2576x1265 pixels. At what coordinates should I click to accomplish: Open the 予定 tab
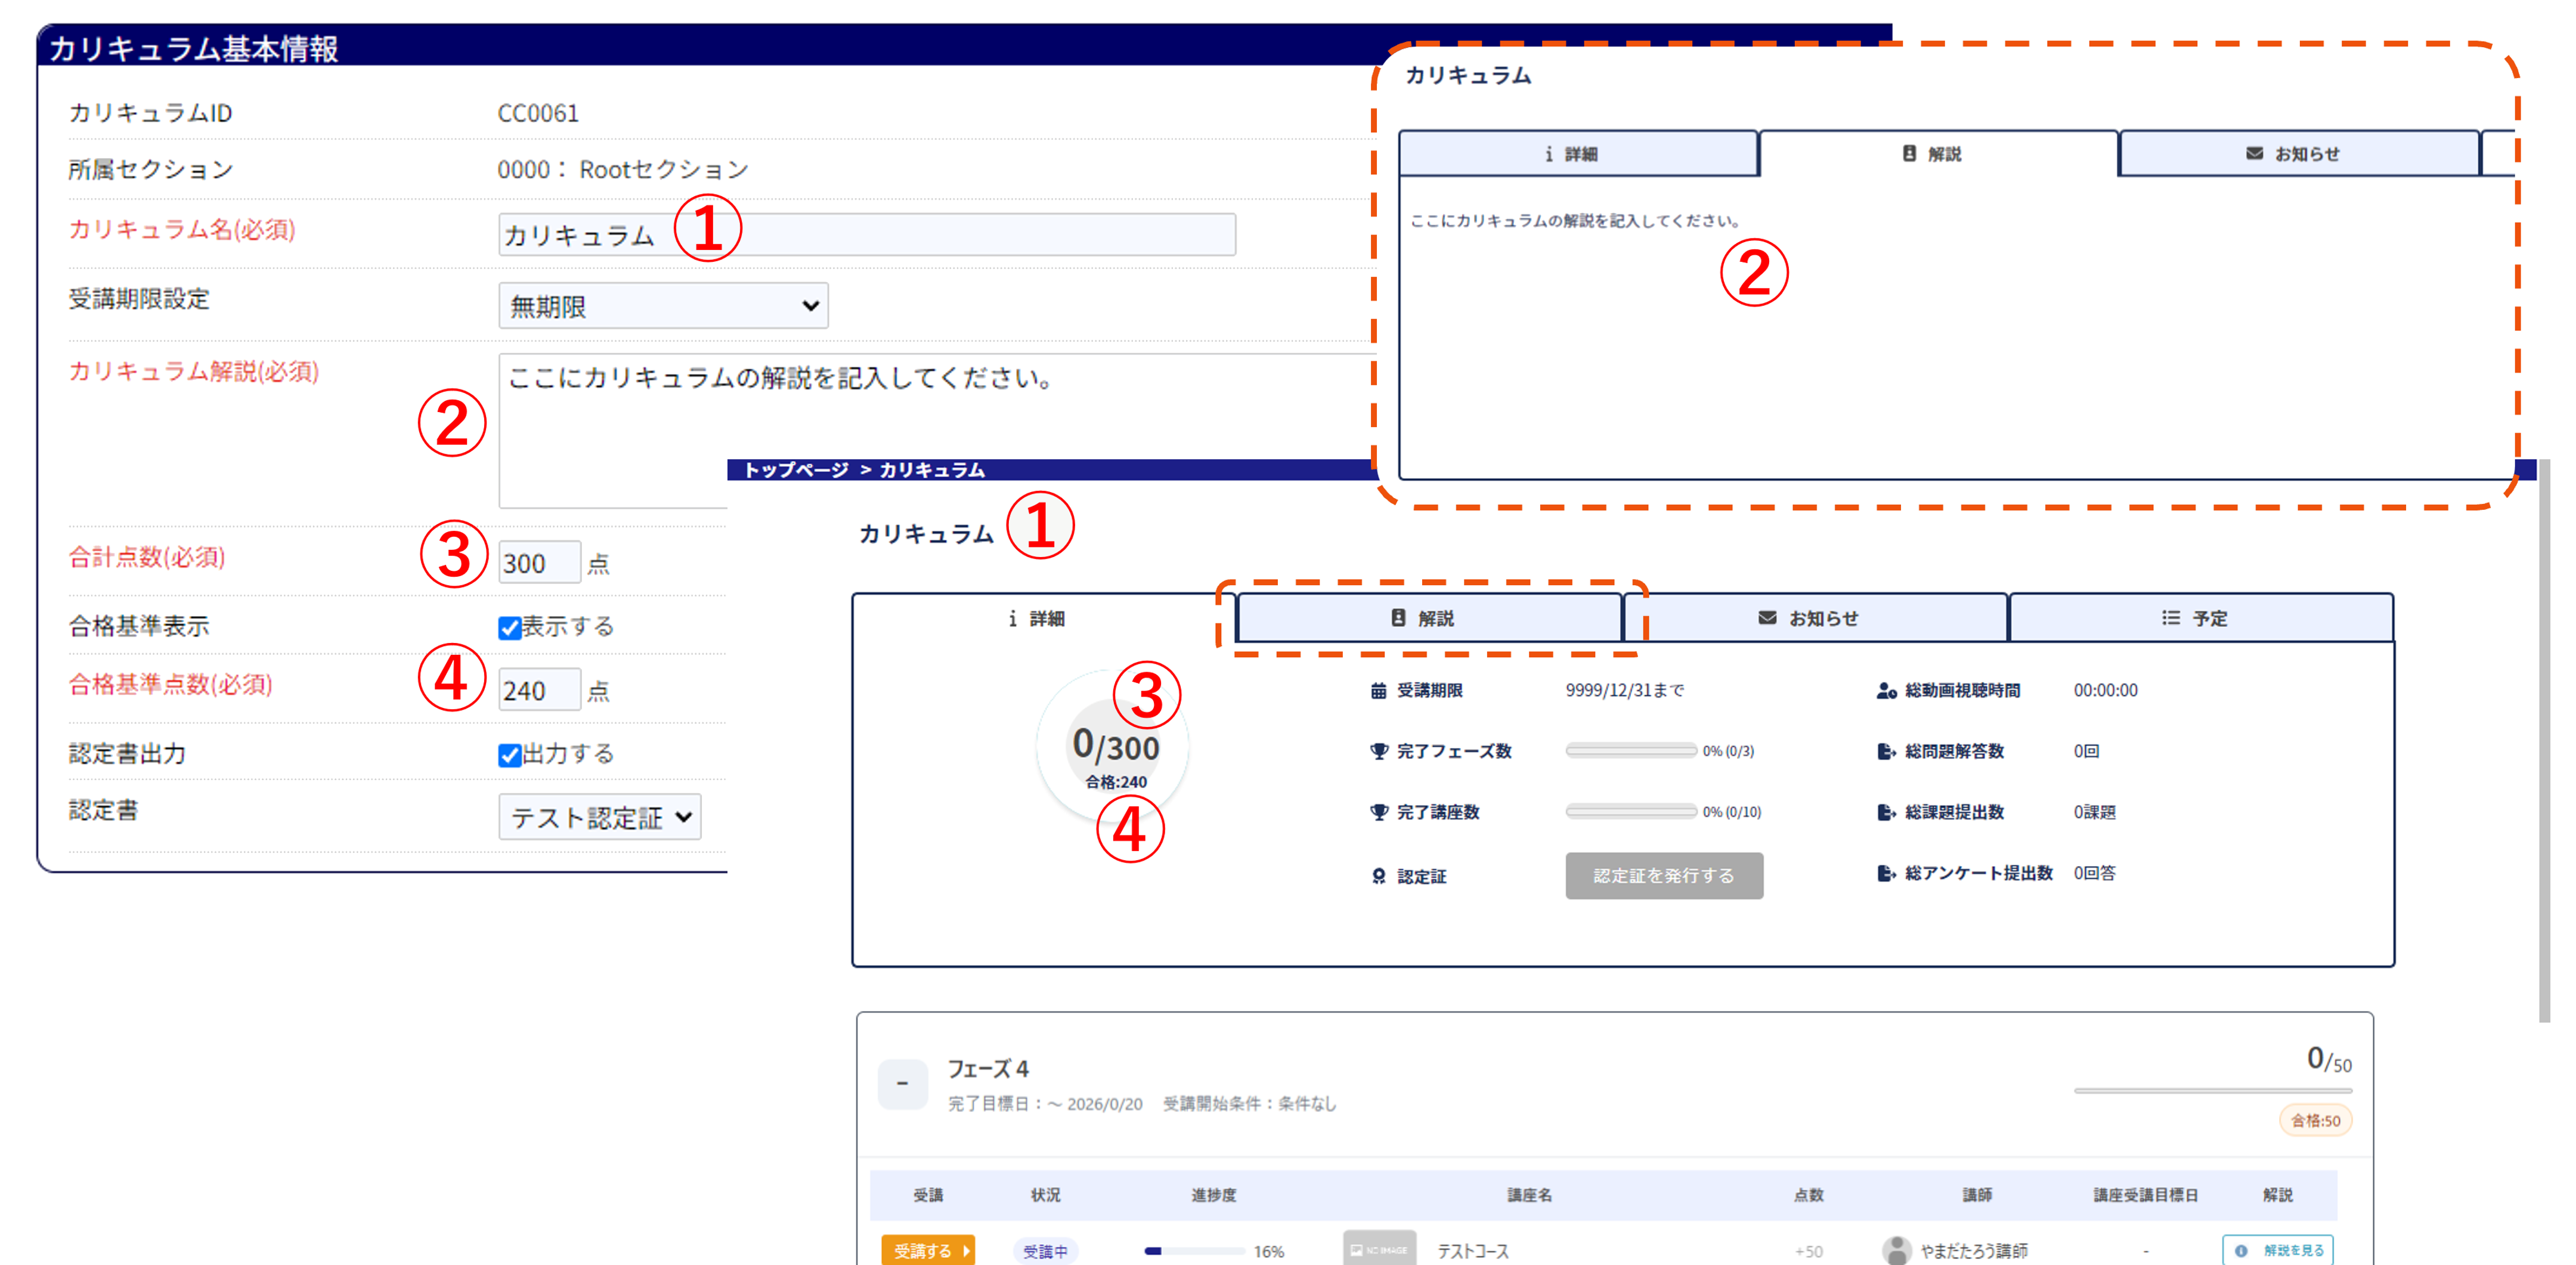coord(2199,618)
